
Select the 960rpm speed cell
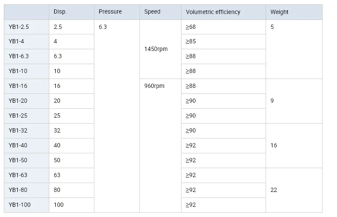click(x=154, y=86)
